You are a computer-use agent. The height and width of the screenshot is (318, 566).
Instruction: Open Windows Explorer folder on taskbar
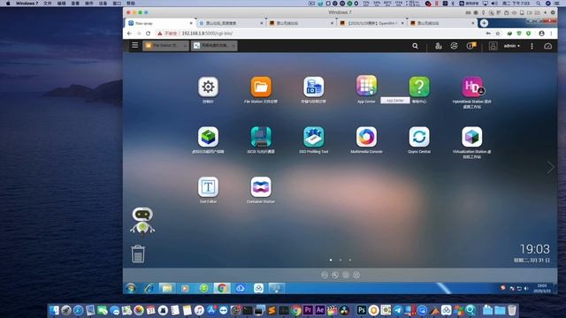(167, 288)
